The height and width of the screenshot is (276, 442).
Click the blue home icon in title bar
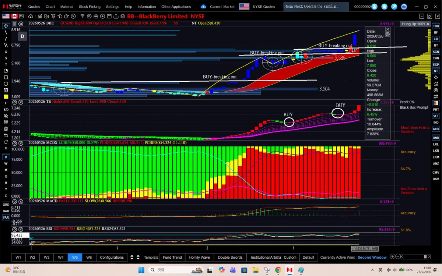(x=385, y=7)
